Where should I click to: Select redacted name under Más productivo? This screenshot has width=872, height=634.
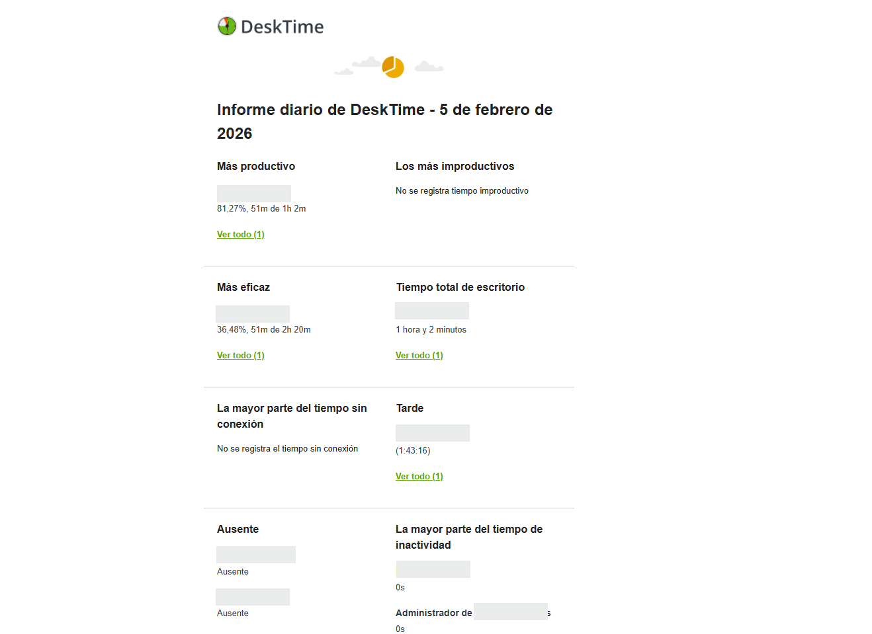(x=254, y=194)
